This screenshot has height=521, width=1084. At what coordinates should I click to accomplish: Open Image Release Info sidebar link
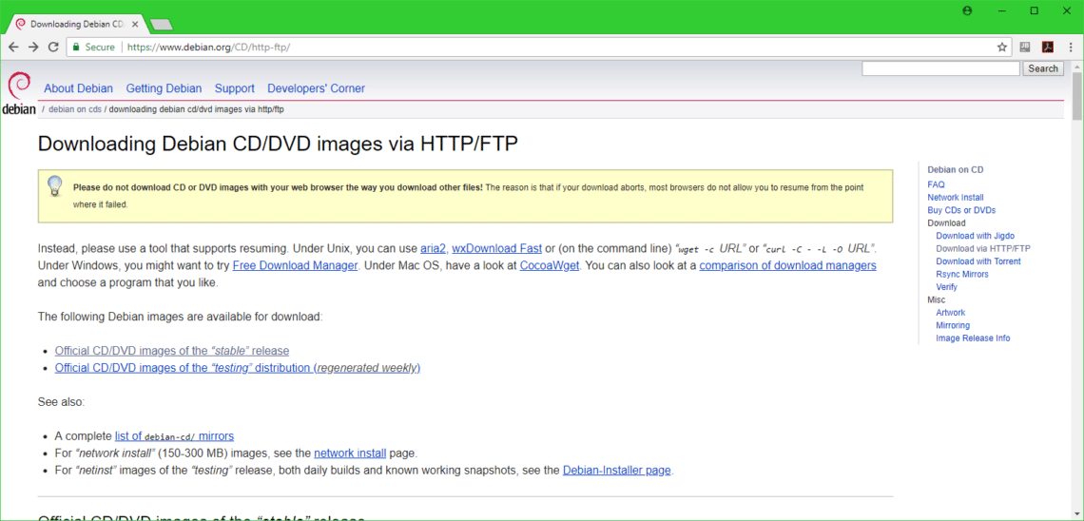click(973, 338)
